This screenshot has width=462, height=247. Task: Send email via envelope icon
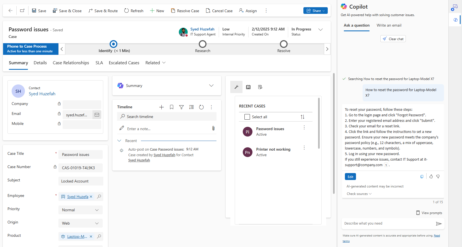pyautogui.click(x=97, y=115)
